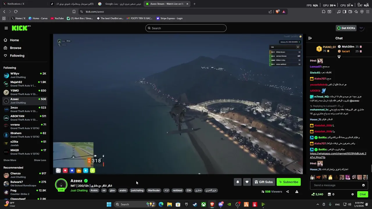The image size is (372, 209).
Task: Click the Azeez live avatar
Action: click(x=61, y=185)
